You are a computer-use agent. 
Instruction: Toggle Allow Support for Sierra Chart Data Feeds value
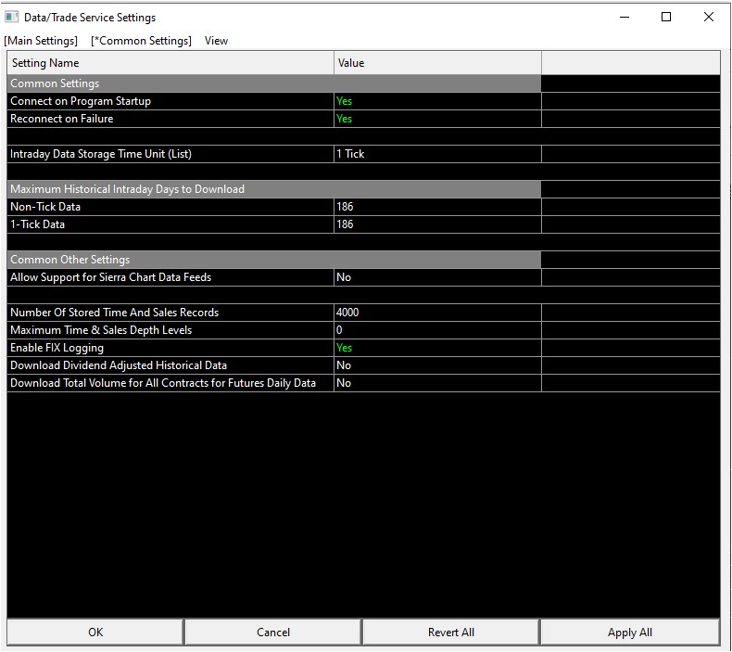pos(437,277)
